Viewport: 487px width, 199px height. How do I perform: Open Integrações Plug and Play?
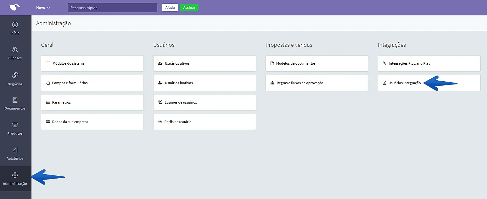[429, 63]
